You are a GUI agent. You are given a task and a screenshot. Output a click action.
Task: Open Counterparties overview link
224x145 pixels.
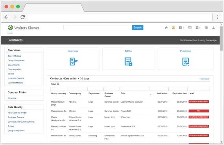[x=15, y=69]
